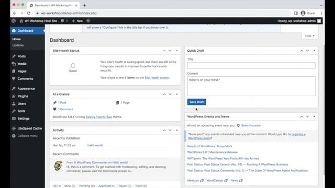Click the browser address bar URL

(69, 13)
